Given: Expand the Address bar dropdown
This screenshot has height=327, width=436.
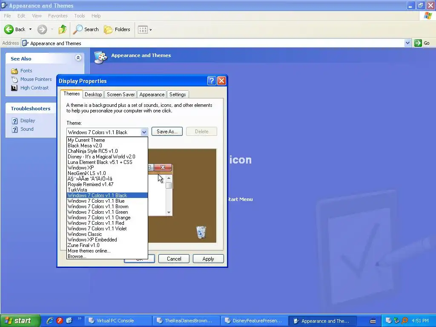Looking at the screenshot, I should tap(407, 43).
